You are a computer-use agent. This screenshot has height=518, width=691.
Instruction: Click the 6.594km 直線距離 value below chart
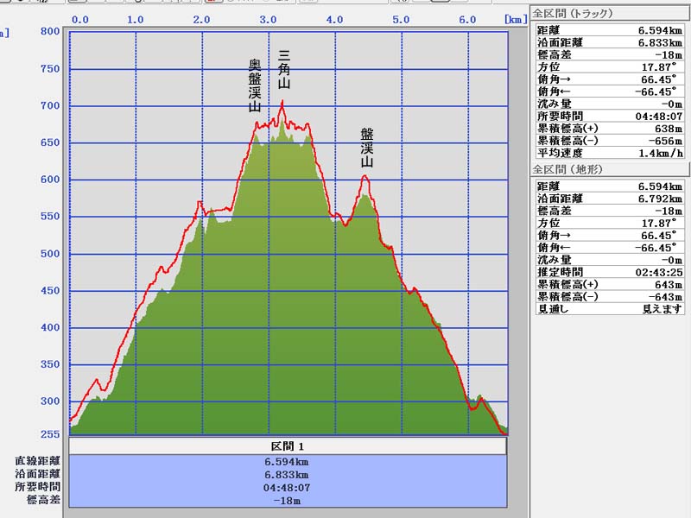click(x=288, y=462)
